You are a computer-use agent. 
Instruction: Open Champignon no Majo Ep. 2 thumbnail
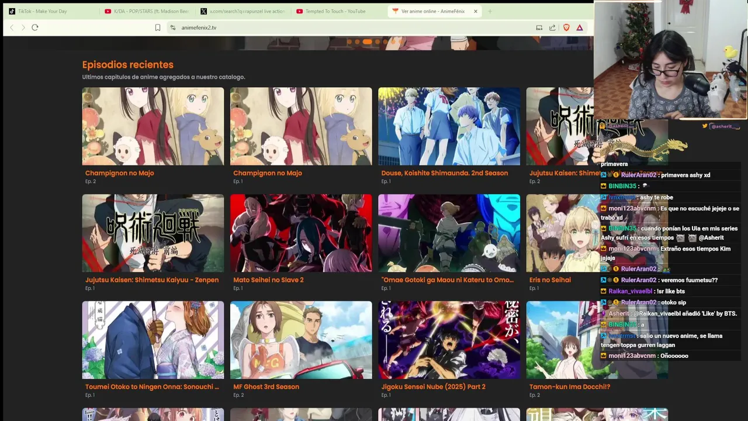153,126
